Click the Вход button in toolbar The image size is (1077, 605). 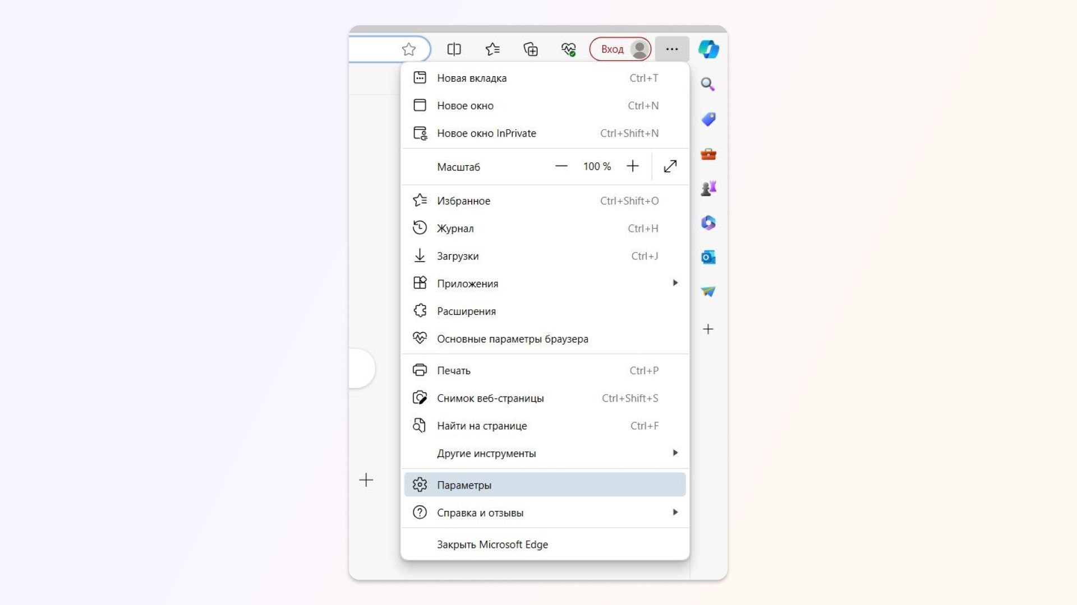(620, 49)
